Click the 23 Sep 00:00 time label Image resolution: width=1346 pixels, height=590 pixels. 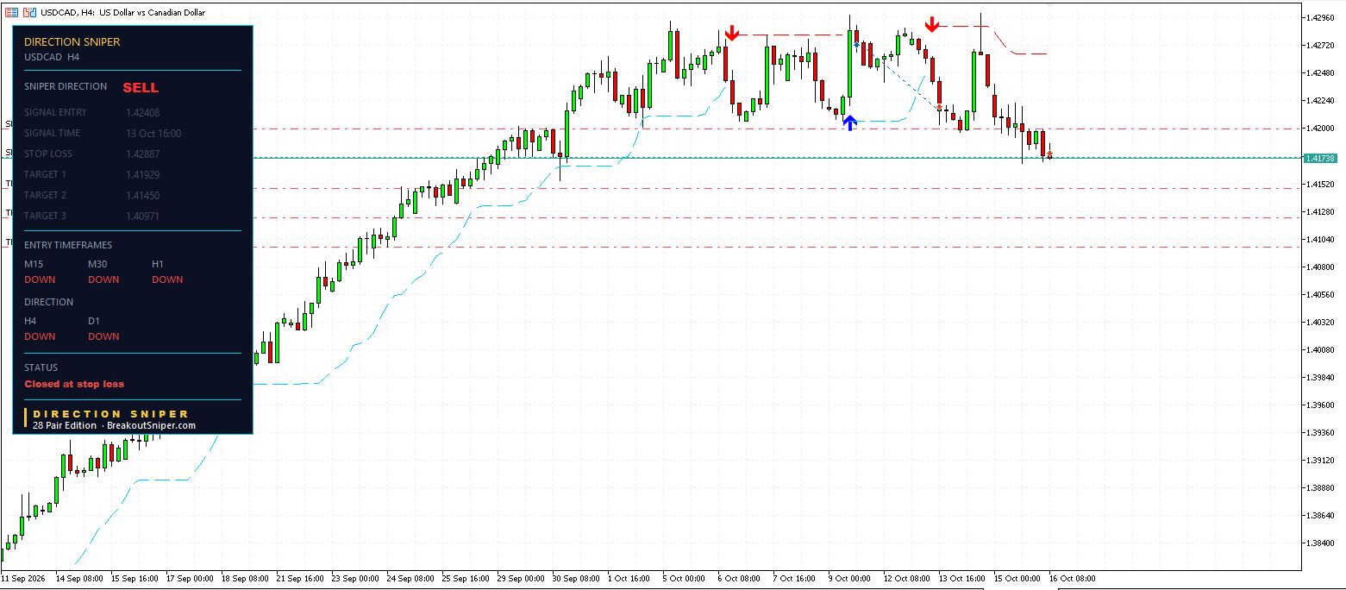pos(355,579)
